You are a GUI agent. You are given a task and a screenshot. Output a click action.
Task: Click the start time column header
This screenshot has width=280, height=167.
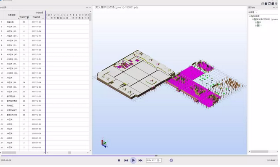pos(36,17)
